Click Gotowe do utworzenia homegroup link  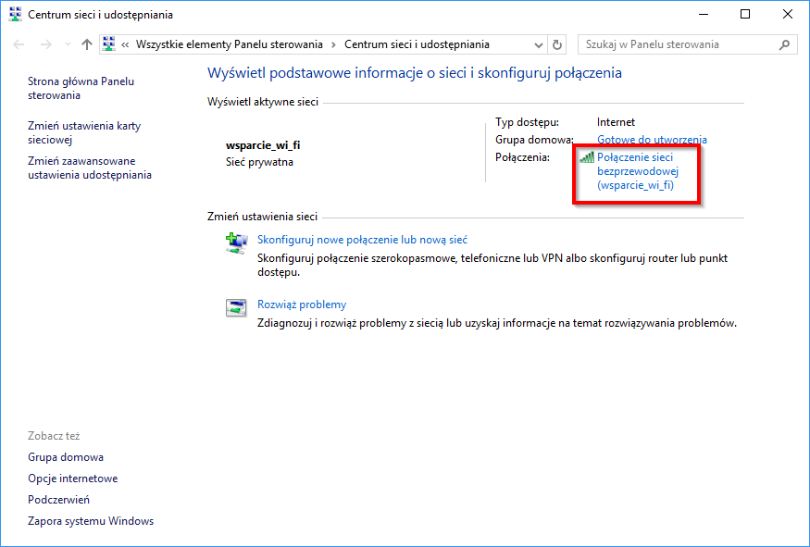coord(651,139)
